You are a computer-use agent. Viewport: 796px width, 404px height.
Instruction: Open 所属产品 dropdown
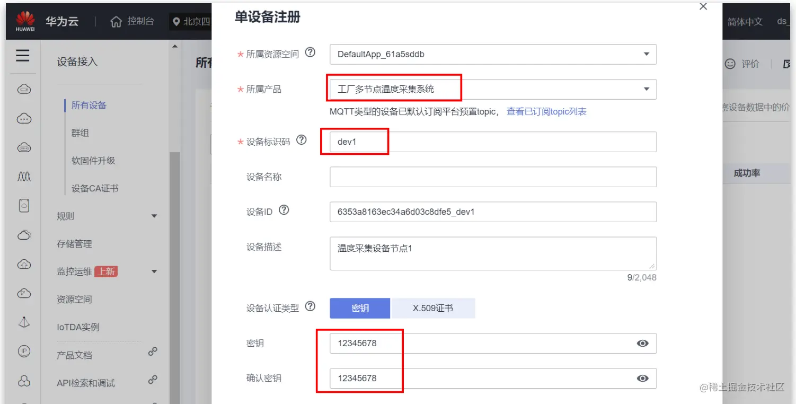click(493, 89)
